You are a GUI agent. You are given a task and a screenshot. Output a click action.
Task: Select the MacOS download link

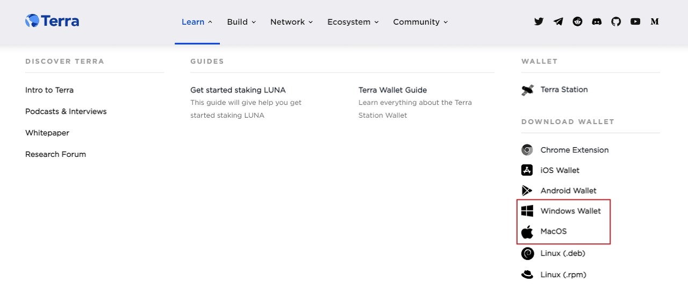(x=554, y=231)
